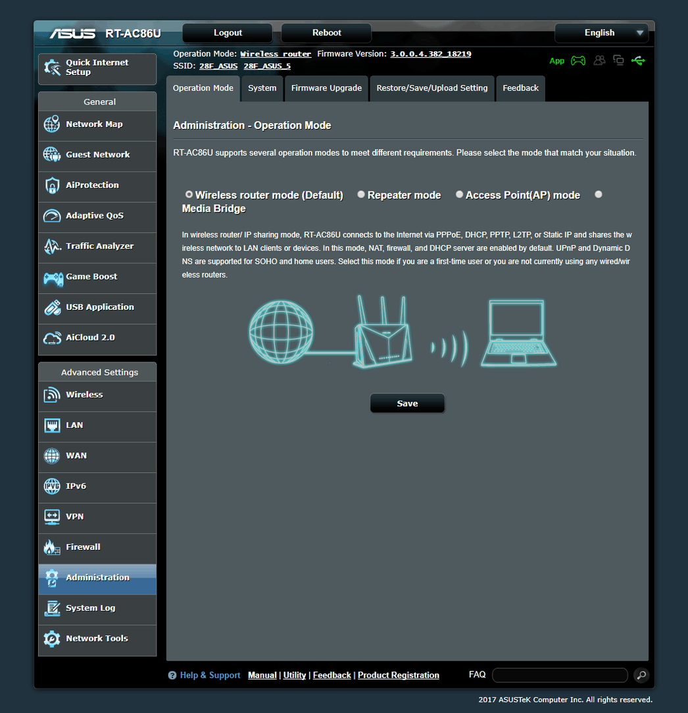Image resolution: width=688 pixels, height=713 pixels.
Task: Open the Traffic Analyzer menu label
Action: [x=99, y=246]
